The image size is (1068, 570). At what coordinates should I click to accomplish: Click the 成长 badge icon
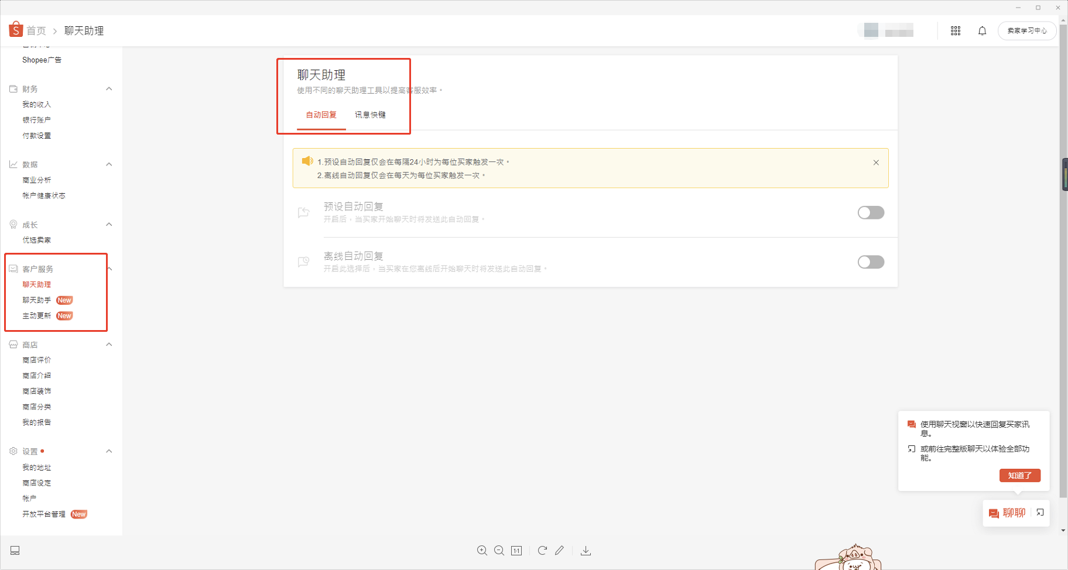pyautogui.click(x=13, y=225)
